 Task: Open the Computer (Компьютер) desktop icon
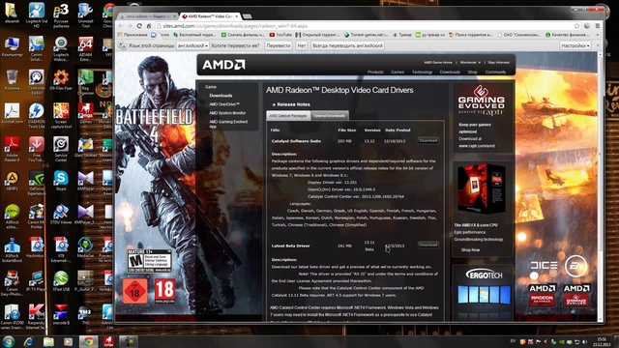pyautogui.click(x=12, y=46)
